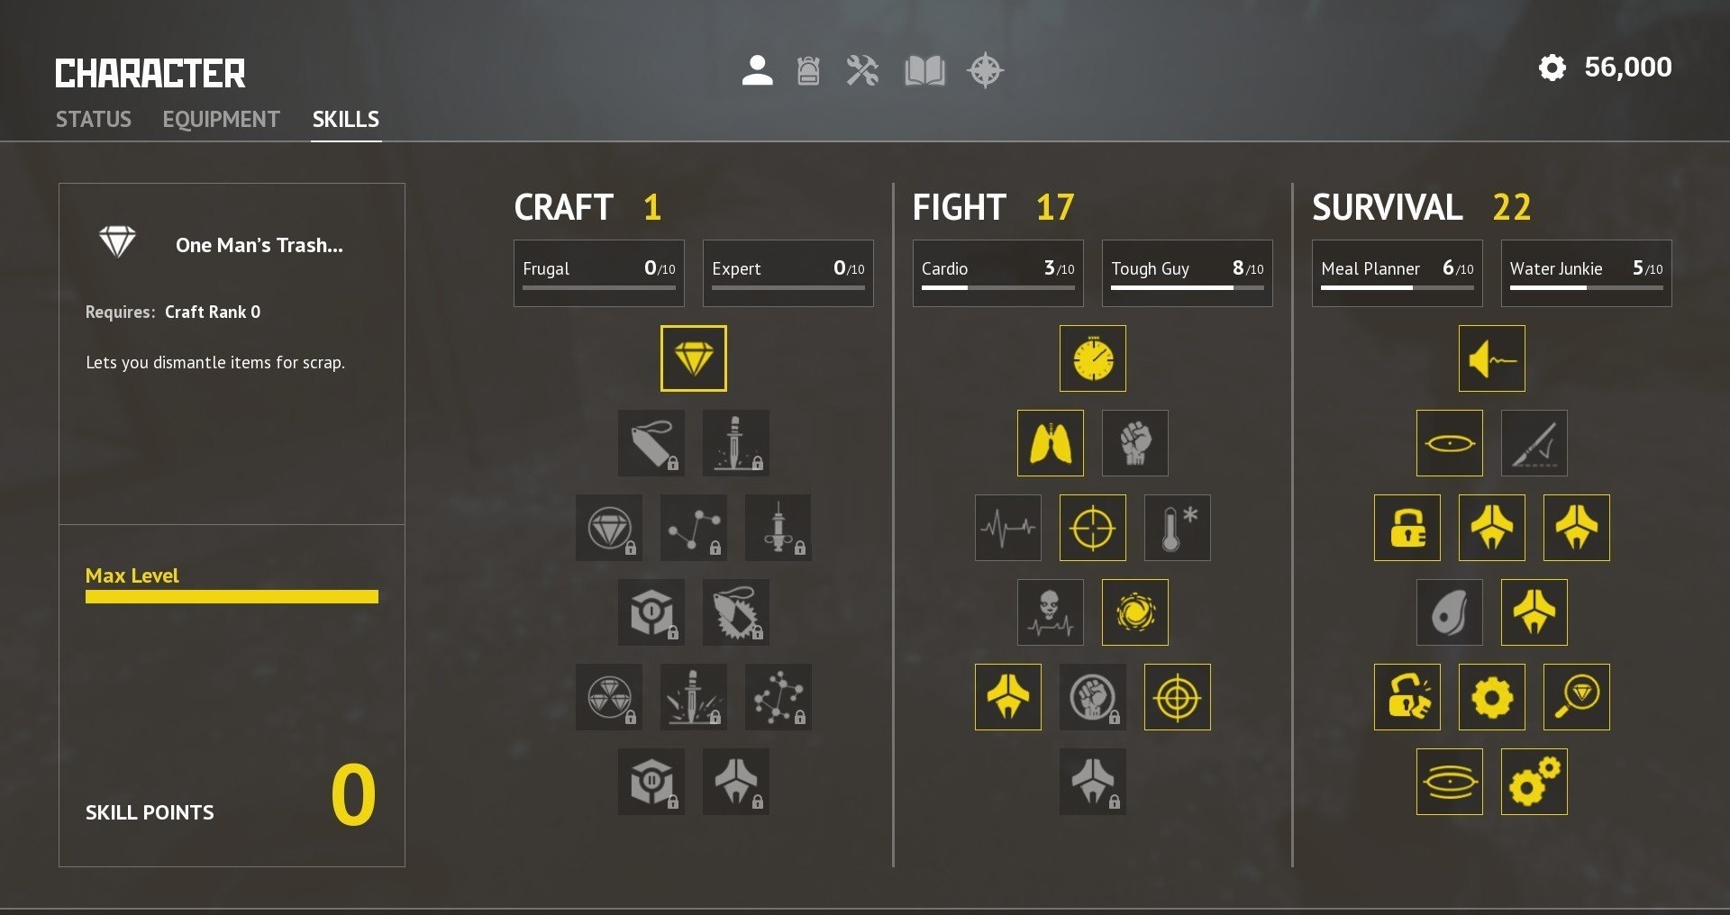This screenshot has height=915, width=1730.
Task: Click the Max Level progress bar
Action: [x=232, y=596]
